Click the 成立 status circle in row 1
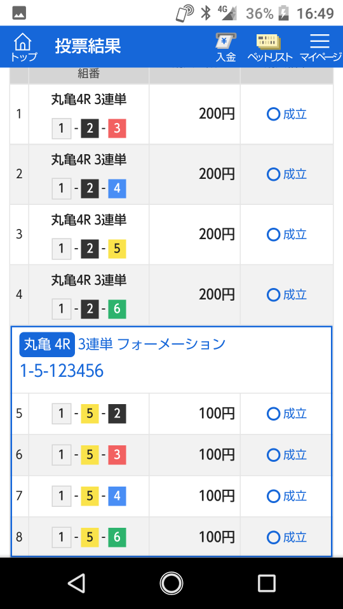Viewport: 343px width, 609px height. pos(273,114)
